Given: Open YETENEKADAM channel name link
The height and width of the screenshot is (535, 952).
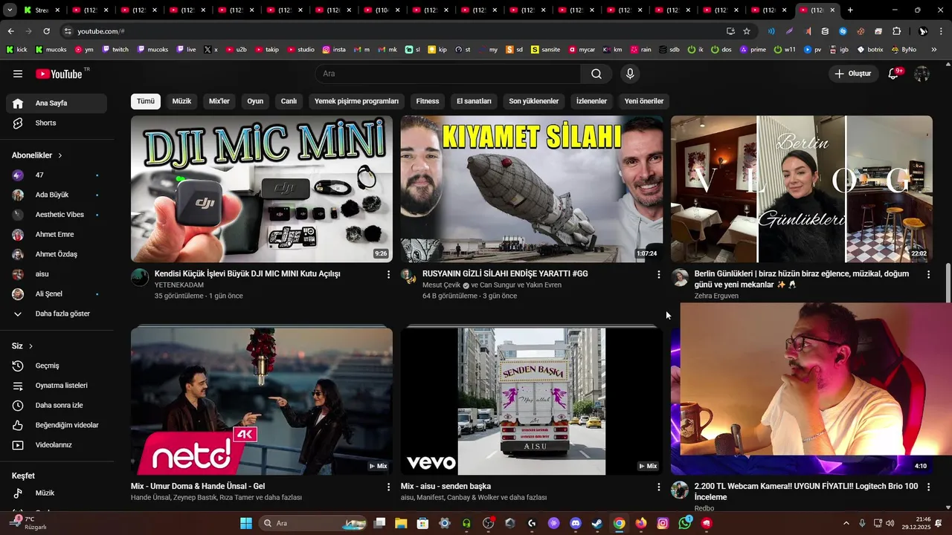Looking at the screenshot, I should coord(179,285).
